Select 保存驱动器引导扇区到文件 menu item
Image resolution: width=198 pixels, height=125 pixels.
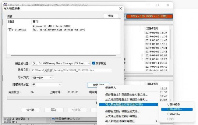(x=122, y=111)
